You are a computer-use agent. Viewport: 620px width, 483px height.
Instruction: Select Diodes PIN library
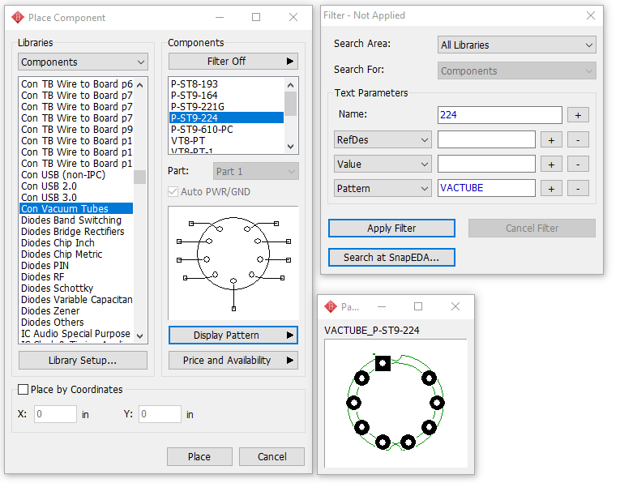(x=76, y=266)
